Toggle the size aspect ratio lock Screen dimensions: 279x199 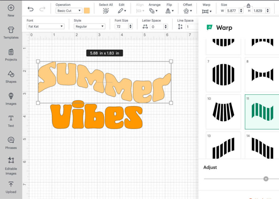tap(249, 6)
